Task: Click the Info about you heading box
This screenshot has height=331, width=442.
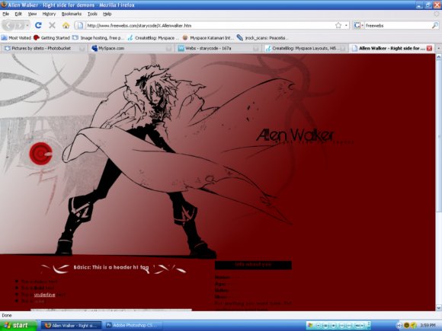Action: click(x=253, y=265)
